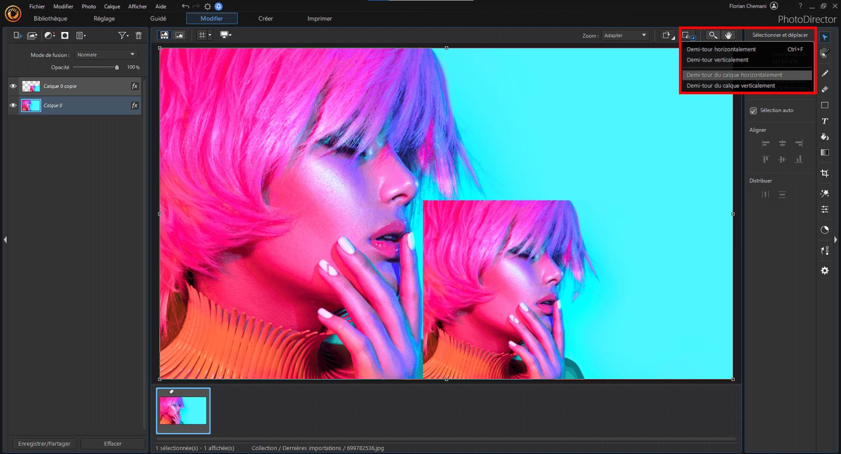Switch to the Réglage tab
This screenshot has height=454, width=841.
(104, 18)
